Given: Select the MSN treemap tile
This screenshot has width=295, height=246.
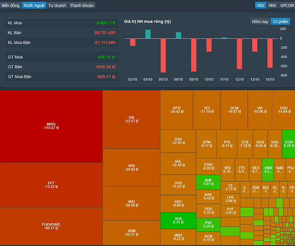Looking at the screenshot, I should [178, 237].
